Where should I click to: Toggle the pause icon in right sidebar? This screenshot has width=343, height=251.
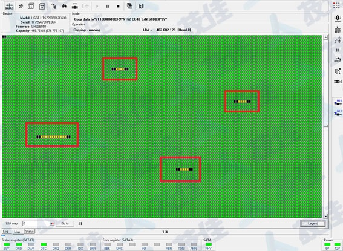pos(338,50)
